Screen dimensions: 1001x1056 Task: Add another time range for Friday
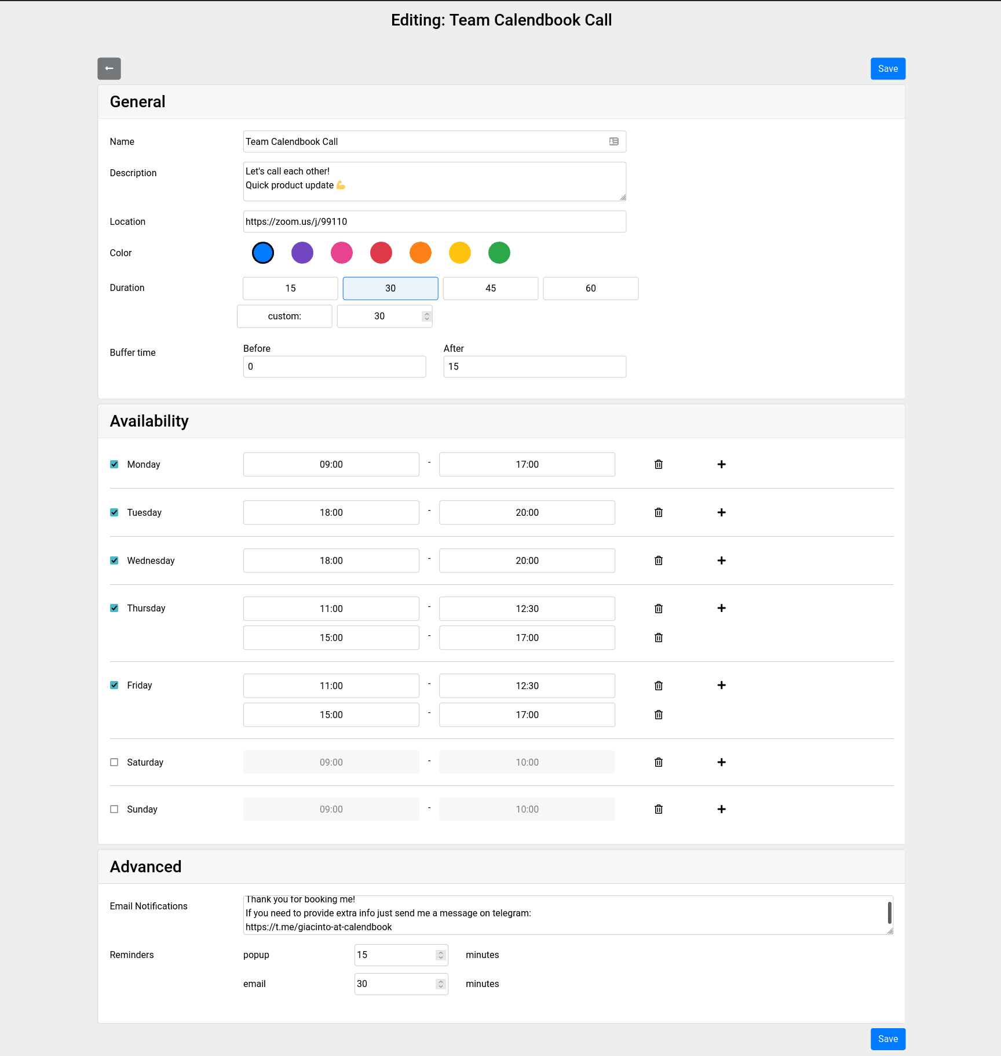pyautogui.click(x=721, y=685)
